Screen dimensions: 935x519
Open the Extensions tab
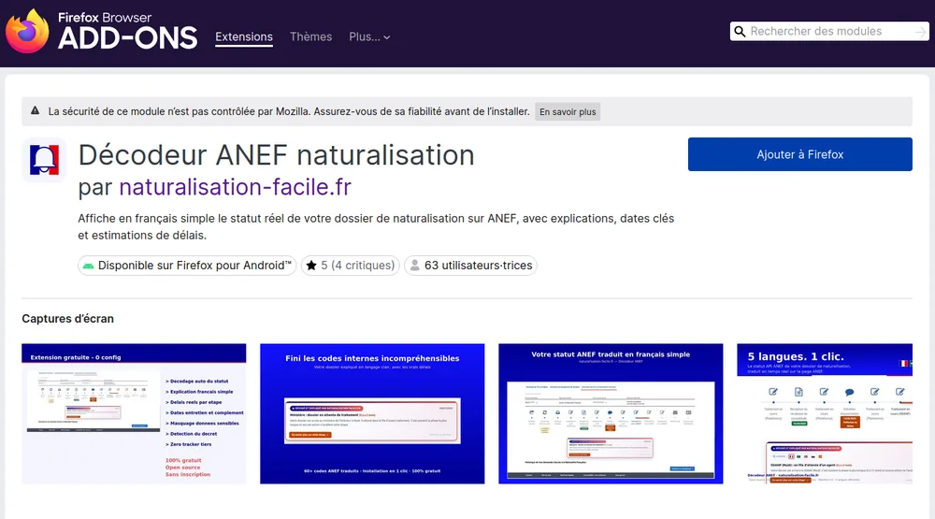pos(244,36)
